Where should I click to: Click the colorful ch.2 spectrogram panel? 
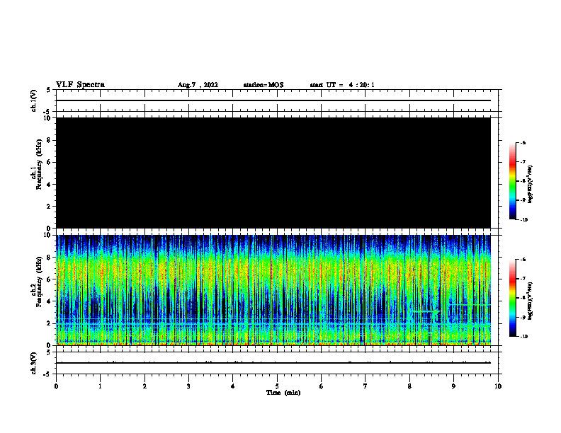click(273, 290)
